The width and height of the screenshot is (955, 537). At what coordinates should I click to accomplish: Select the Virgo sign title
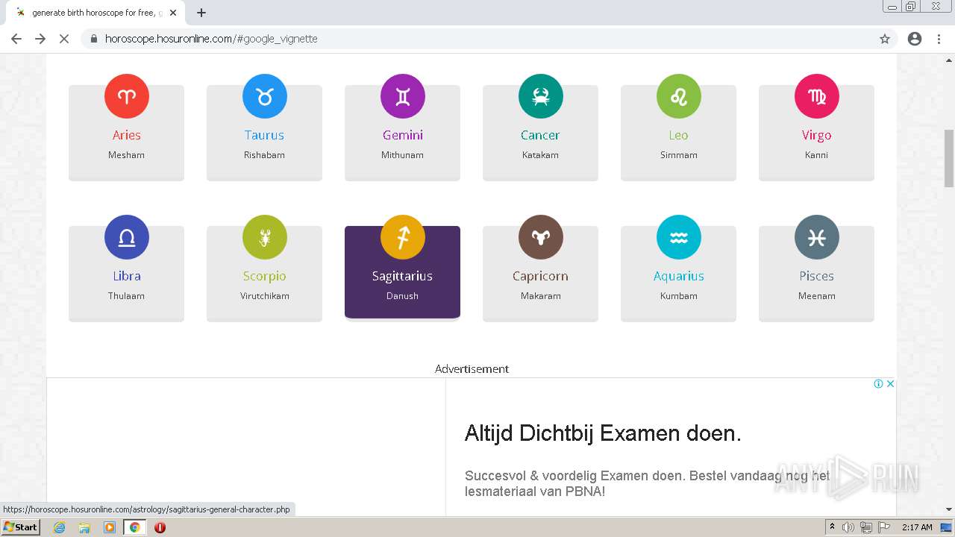pyautogui.click(x=817, y=135)
